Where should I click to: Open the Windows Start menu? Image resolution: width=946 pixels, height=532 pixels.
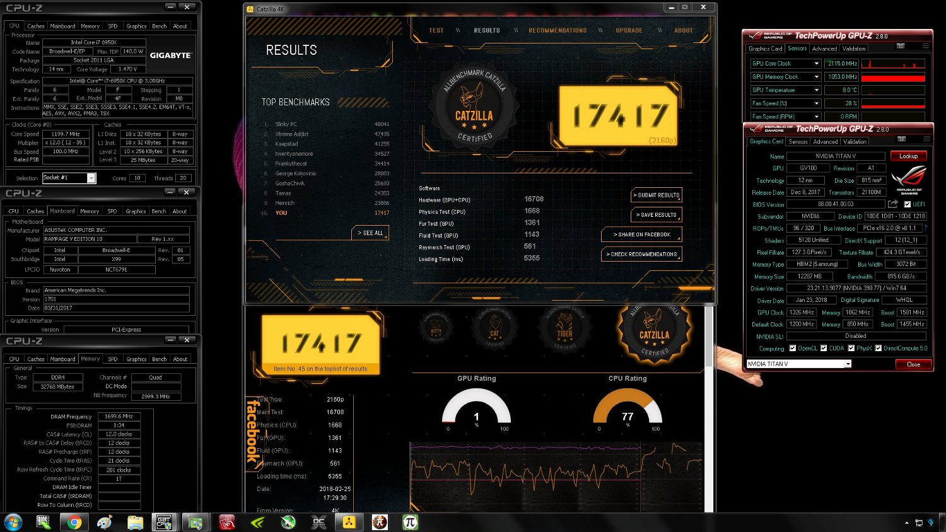pyautogui.click(x=13, y=522)
